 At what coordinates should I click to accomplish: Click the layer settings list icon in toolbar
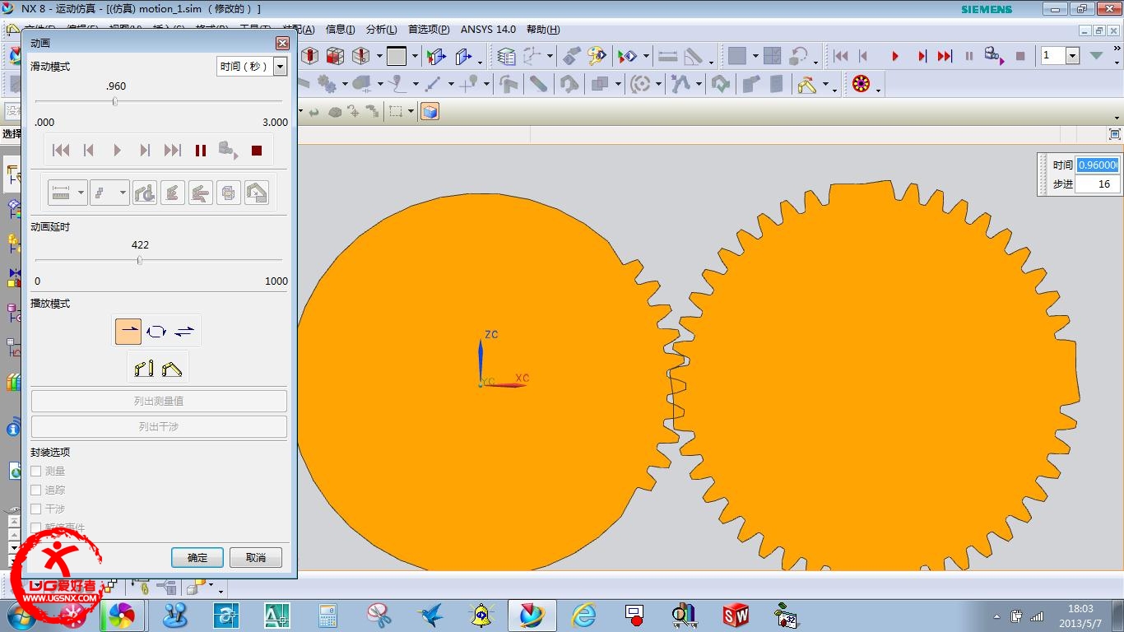tap(507, 56)
